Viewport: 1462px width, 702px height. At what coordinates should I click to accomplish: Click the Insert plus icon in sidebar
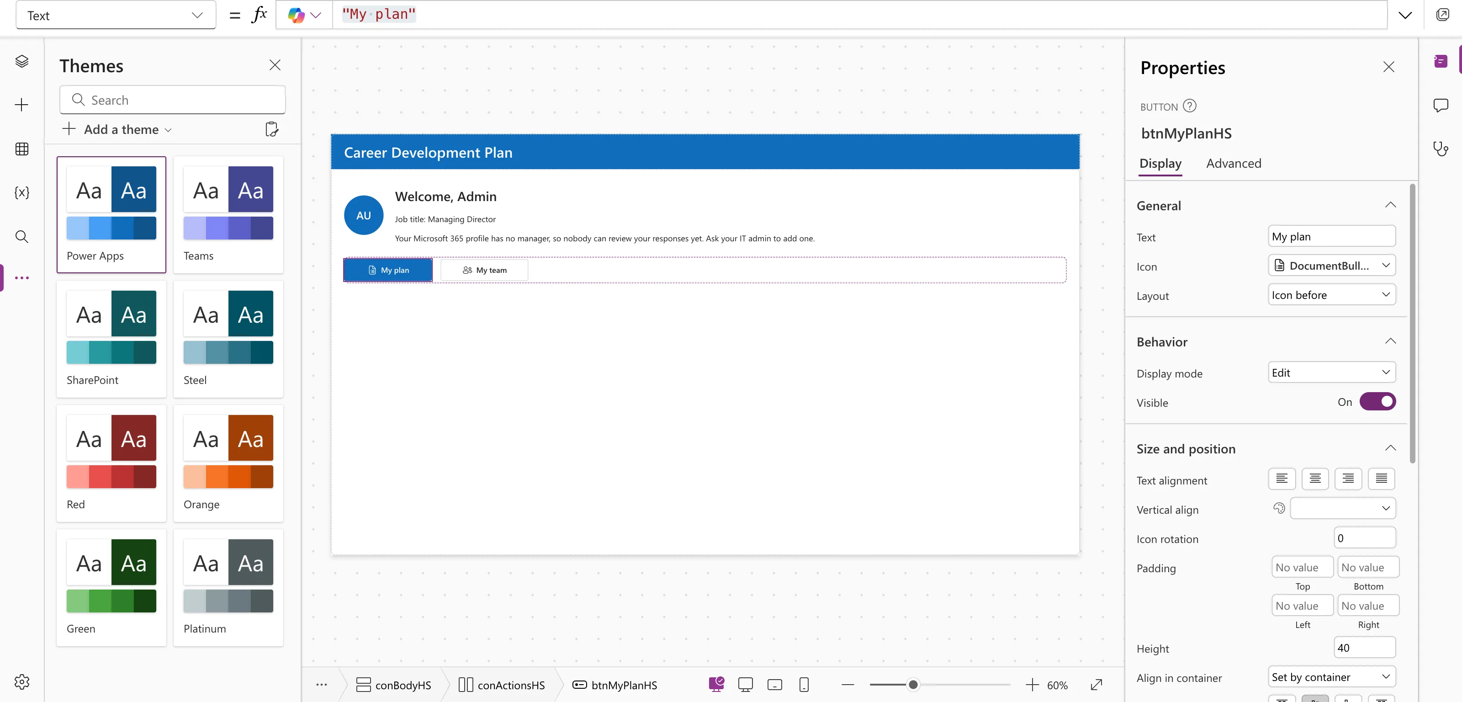[21, 105]
